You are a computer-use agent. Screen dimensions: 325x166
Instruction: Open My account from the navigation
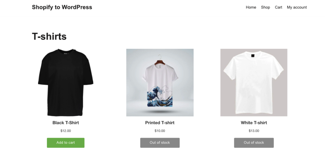tap(297, 7)
